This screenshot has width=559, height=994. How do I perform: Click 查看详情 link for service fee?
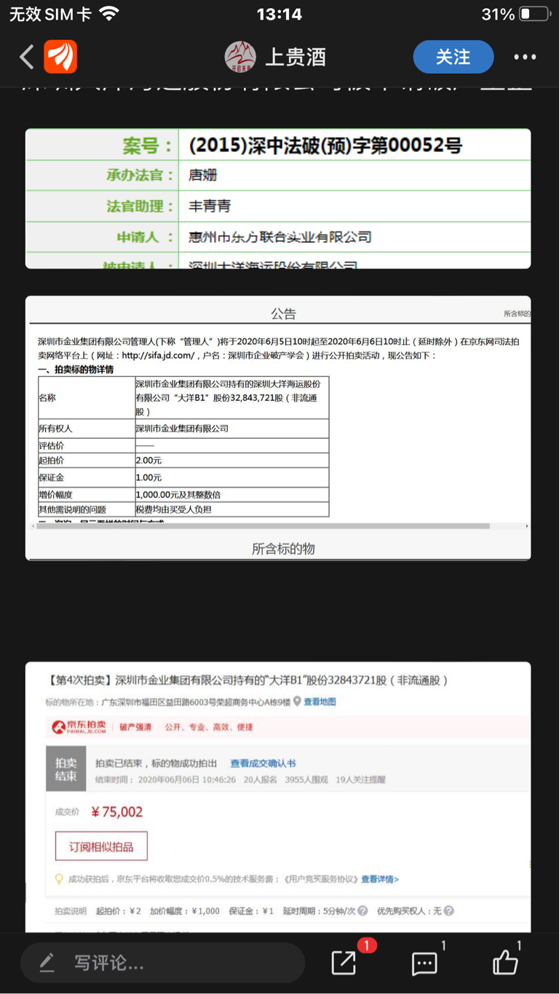380,879
